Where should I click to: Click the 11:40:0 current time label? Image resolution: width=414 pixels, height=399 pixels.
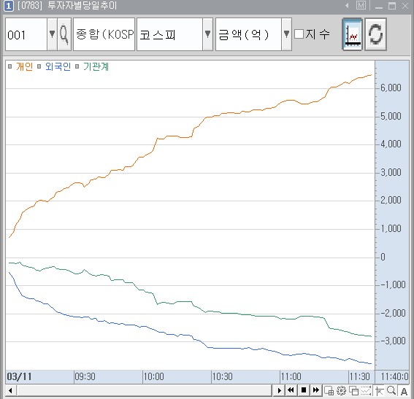(x=394, y=376)
